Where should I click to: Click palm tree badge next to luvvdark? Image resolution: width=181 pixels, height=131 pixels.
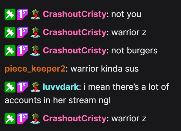(35, 87)
